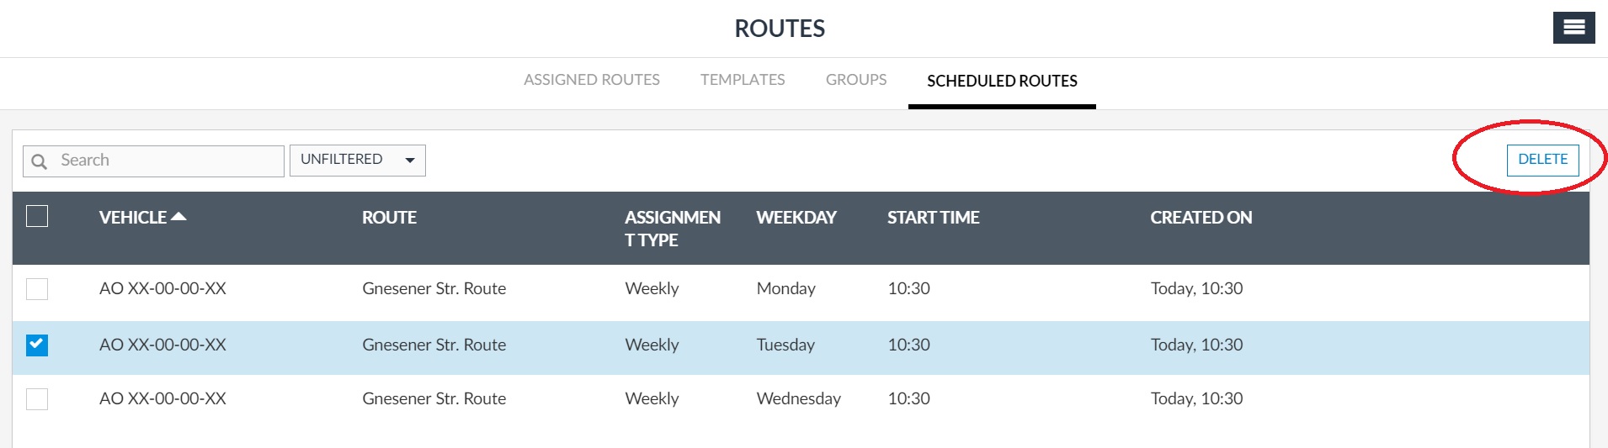
Task: Check the Monday route checkbox
Action: pos(37,289)
